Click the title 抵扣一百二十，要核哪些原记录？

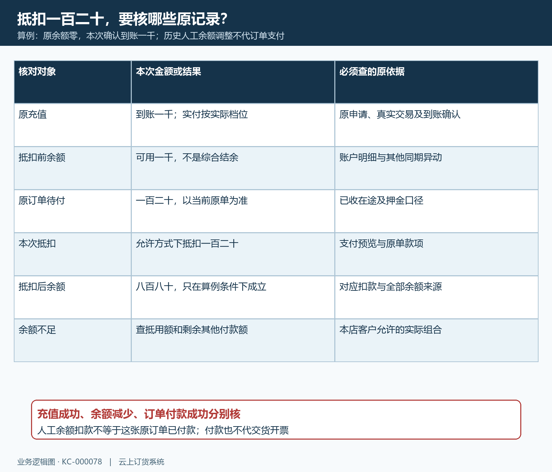pos(122,19)
